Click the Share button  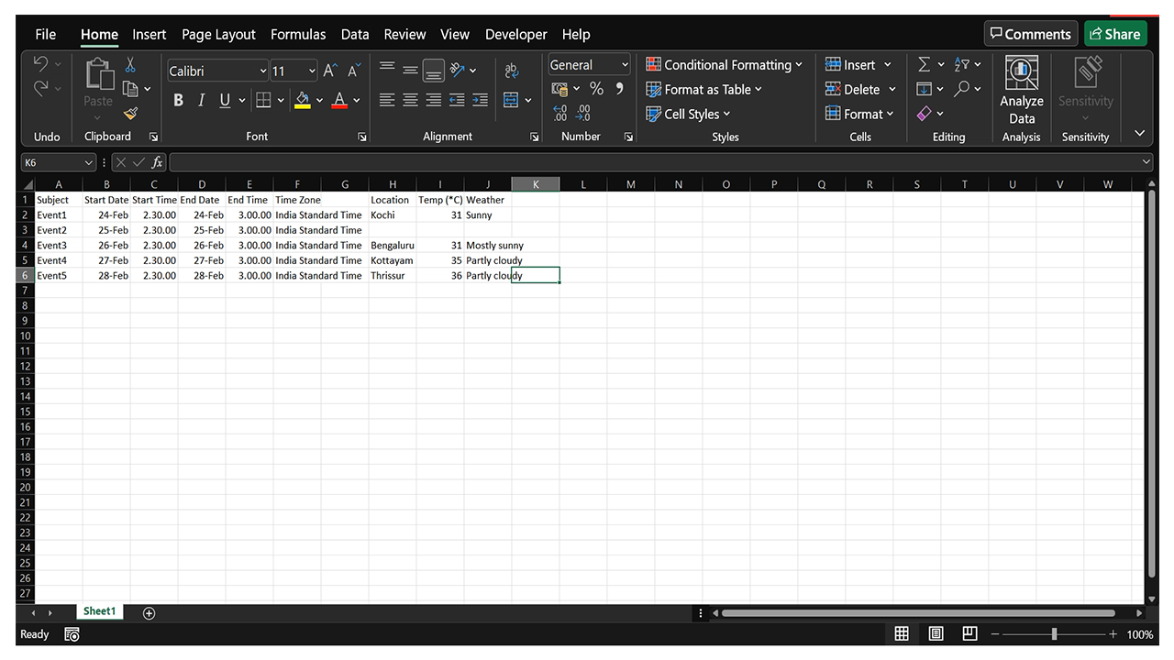coord(1114,34)
